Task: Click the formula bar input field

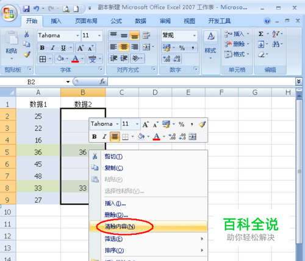Action: 201,82
